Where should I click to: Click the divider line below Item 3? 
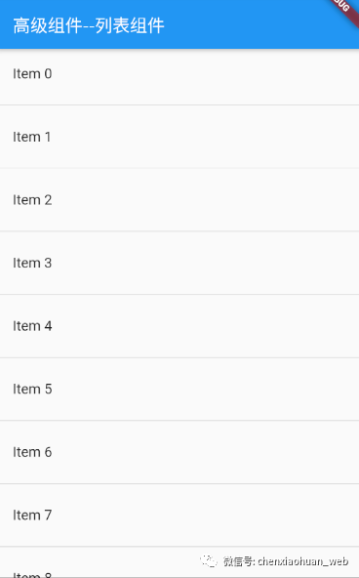click(x=179, y=294)
